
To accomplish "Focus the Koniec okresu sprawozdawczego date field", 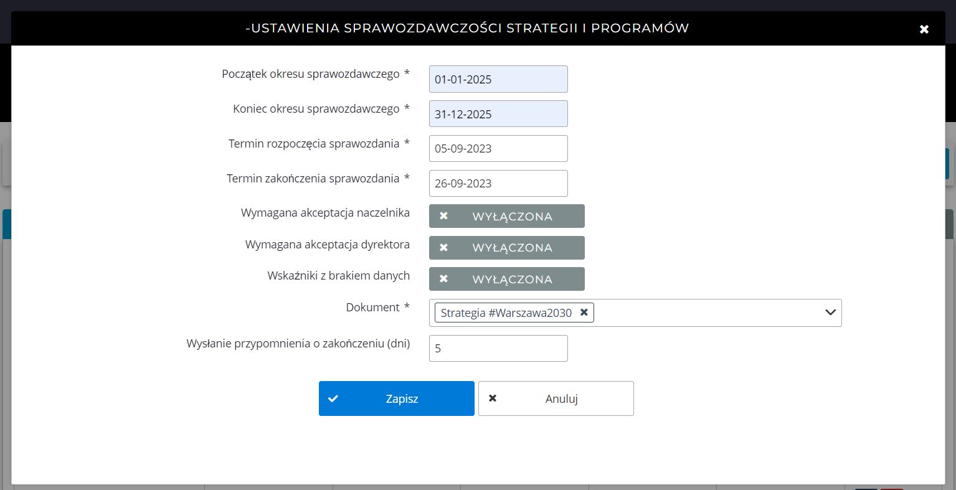I will 498,114.
